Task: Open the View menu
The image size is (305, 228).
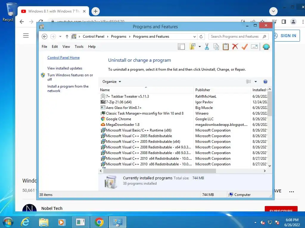Action: tap(66, 47)
